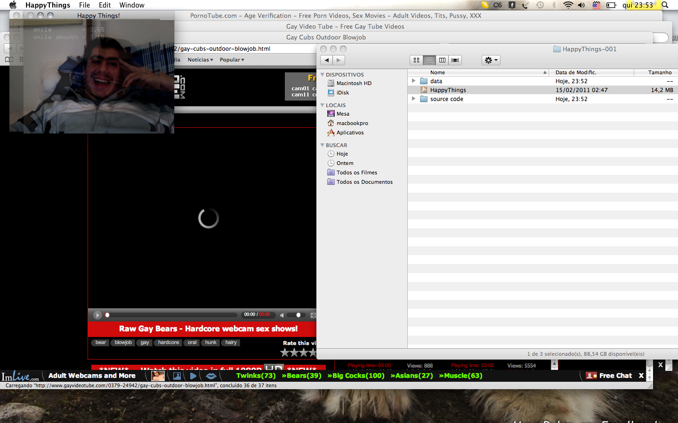Mute the video player speaker icon
This screenshot has height=423, width=678.
282,315
